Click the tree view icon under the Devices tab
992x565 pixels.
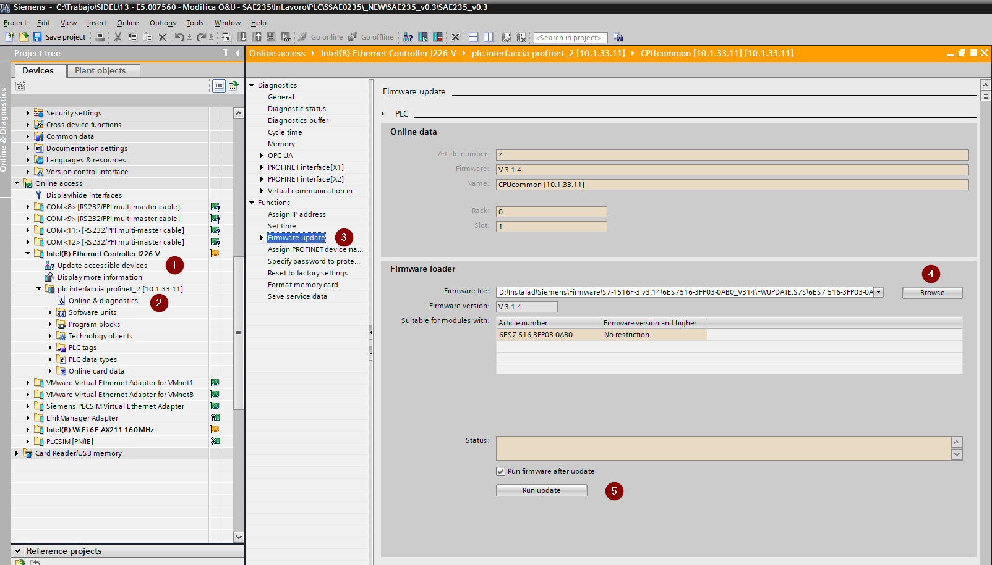coord(20,86)
